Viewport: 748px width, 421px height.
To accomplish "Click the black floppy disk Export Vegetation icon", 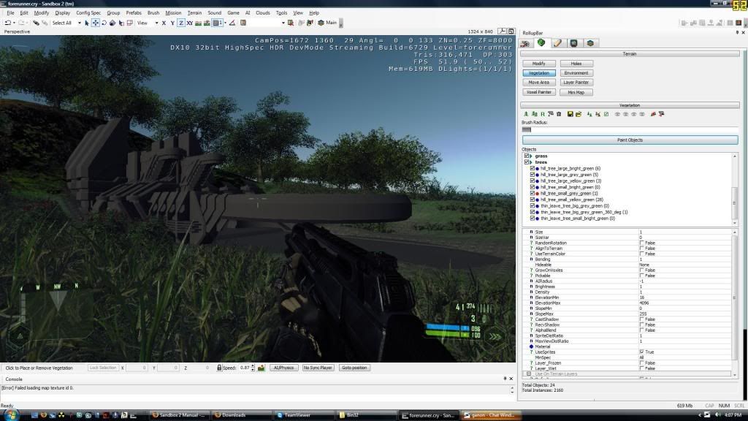I will [x=570, y=114].
